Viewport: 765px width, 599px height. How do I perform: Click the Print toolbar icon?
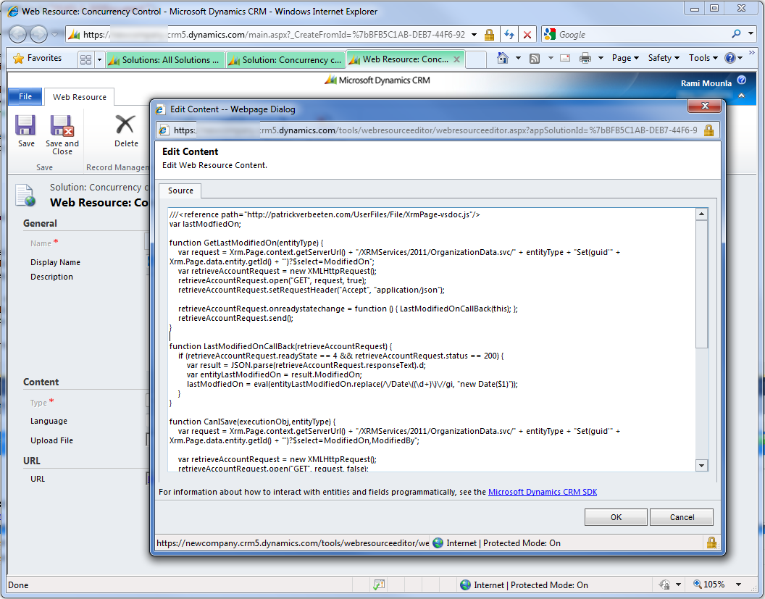585,59
